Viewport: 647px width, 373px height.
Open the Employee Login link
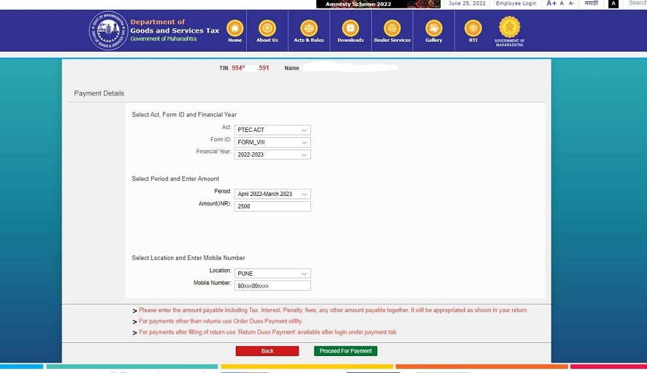[x=515, y=3]
